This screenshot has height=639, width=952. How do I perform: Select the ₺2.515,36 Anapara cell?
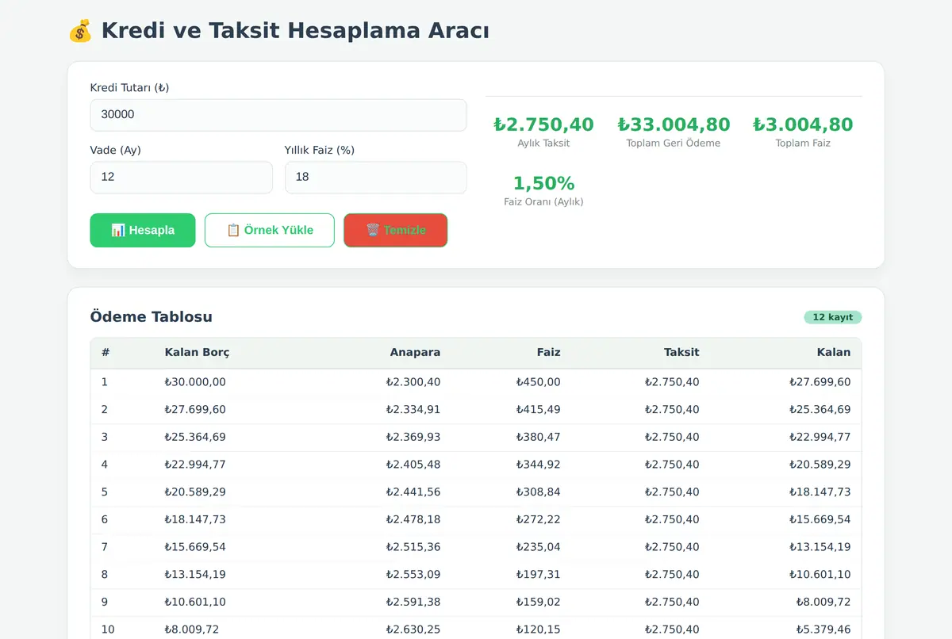(413, 547)
